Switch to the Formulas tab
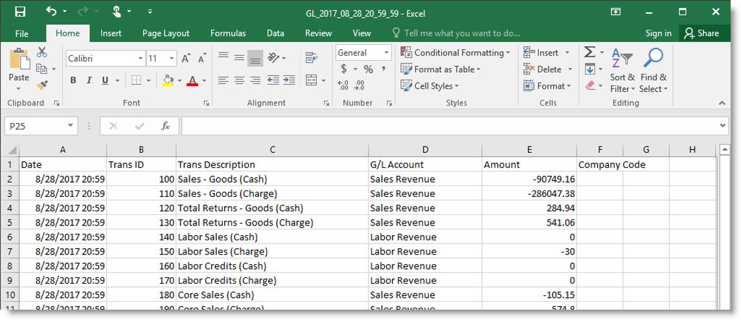The image size is (741, 320). tap(228, 33)
